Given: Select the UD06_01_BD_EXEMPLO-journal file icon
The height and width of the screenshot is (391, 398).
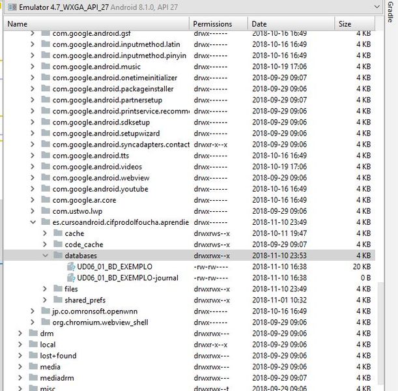Looking at the screenshot, I should (x=71, y=278).
